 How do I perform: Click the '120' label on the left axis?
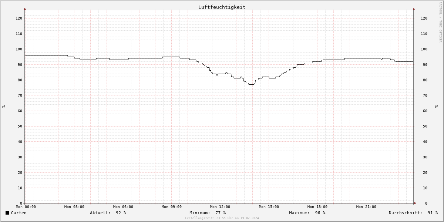[x=19, y=18]
